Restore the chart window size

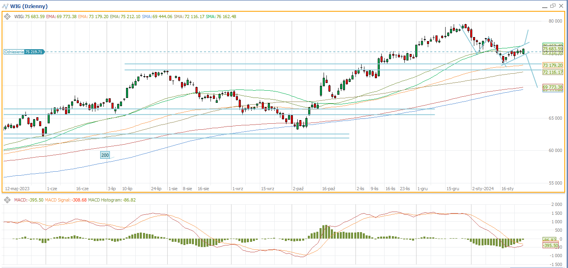(x=553, y=6)
